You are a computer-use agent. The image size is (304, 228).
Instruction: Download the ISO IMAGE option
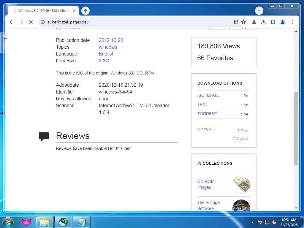click(x=208, y=95)
